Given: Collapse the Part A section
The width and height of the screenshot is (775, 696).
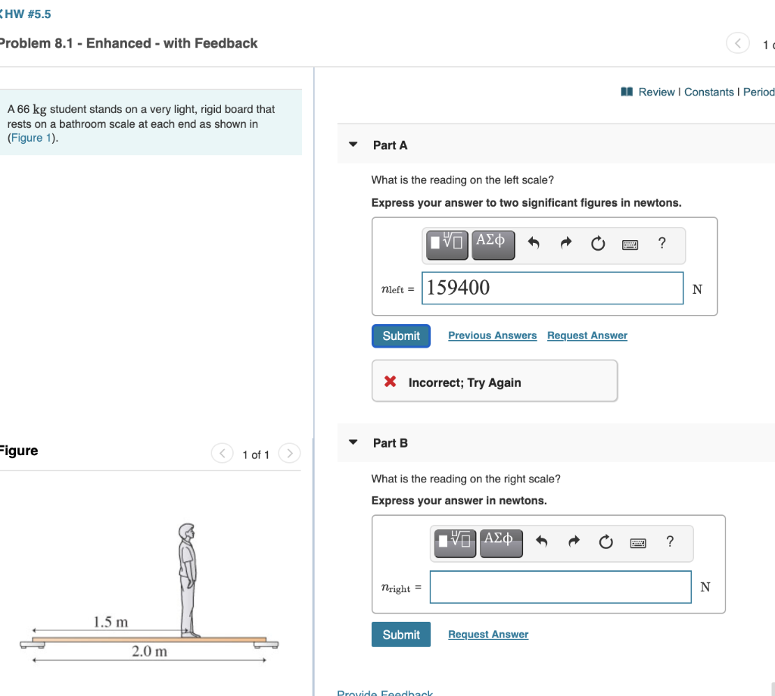Looking at the screenshot, I should (352, 144).
